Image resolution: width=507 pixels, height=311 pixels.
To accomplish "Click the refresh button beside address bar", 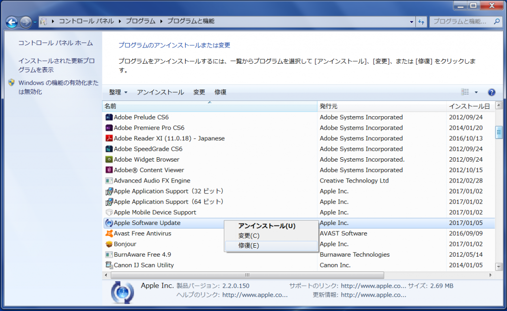I will 421,22.
